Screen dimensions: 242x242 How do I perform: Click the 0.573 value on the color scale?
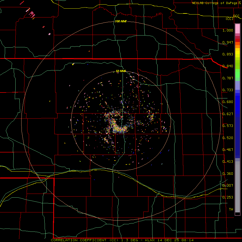228,126
